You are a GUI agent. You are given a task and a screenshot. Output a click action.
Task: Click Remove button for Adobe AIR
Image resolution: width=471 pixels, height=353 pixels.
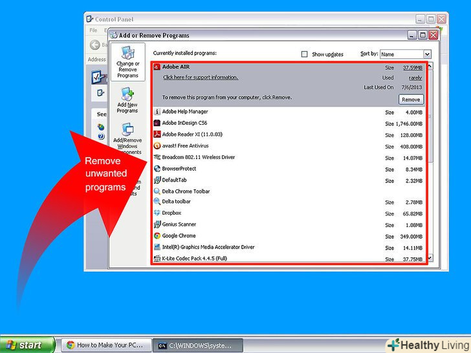click(x=411, y=100)
